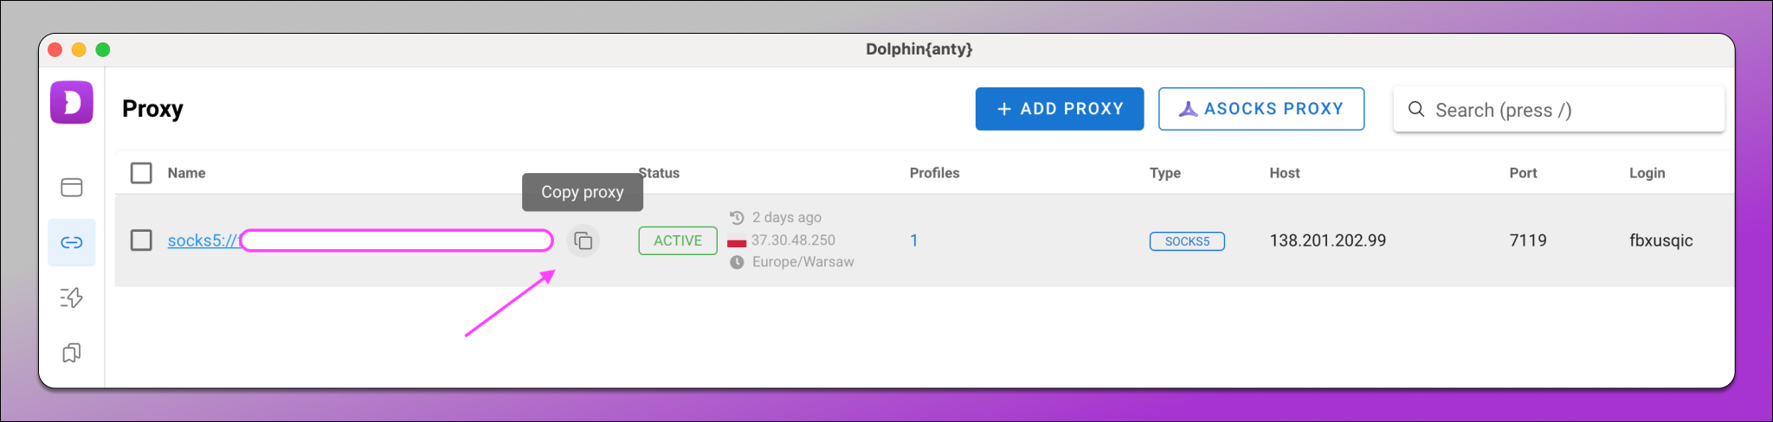Image resolution: width=1773 pixels, height=422 pixels.
Task: Sort by the Host column header
Action: (x=1285, y=173)
